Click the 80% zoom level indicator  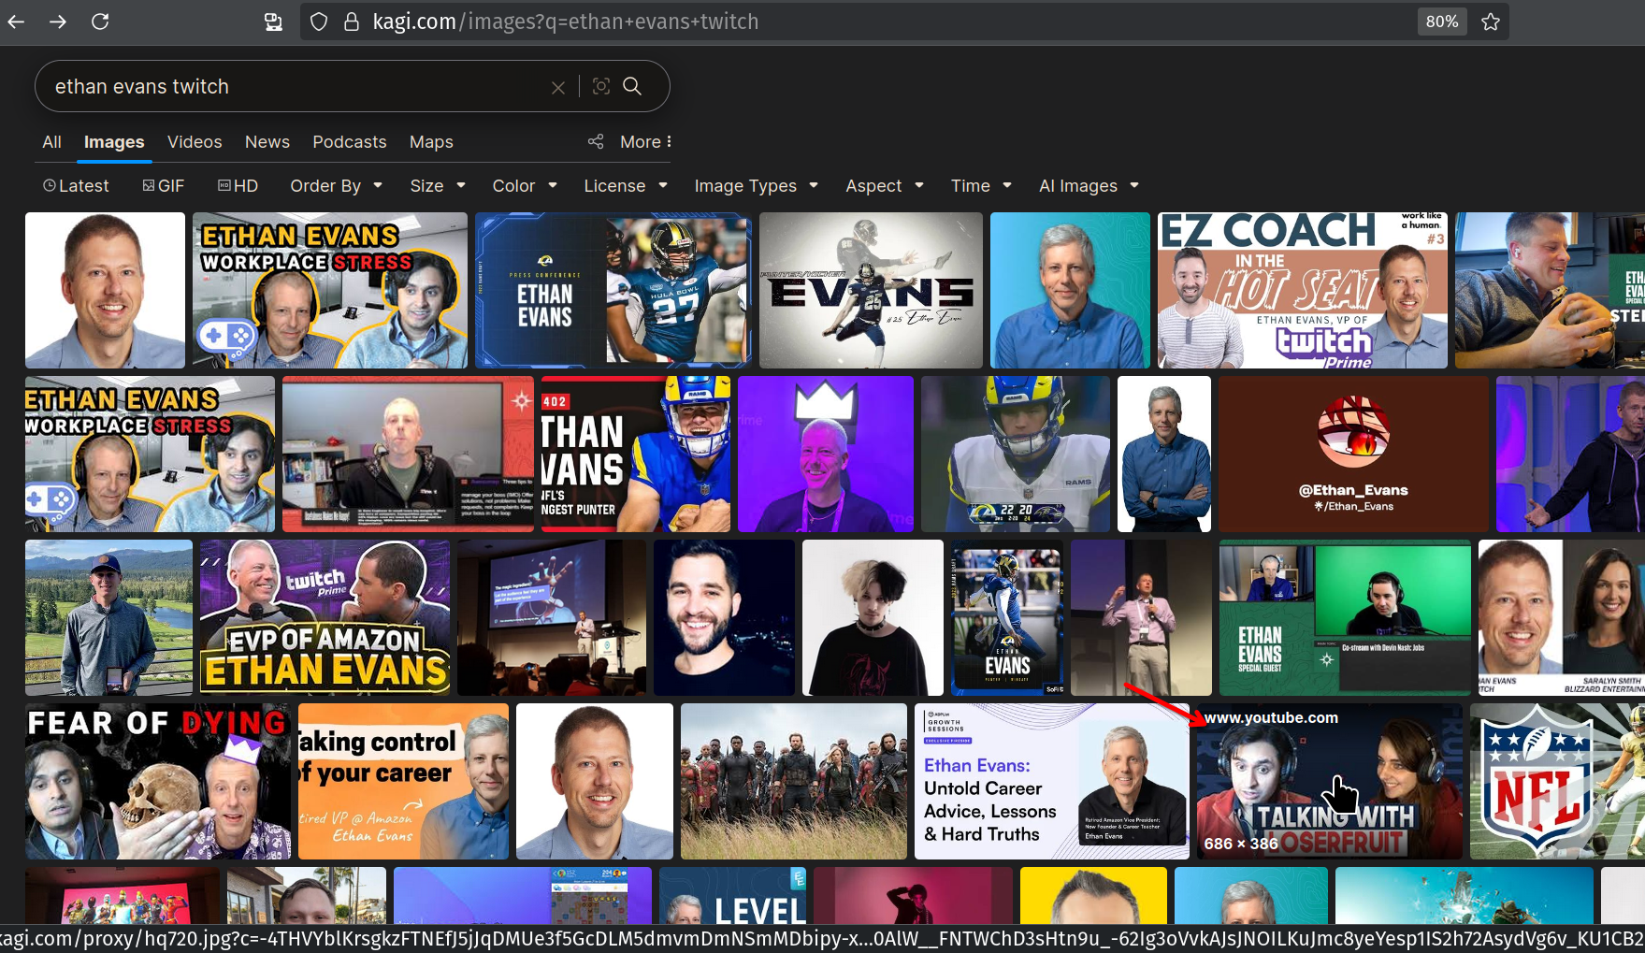click(1441, 22)
